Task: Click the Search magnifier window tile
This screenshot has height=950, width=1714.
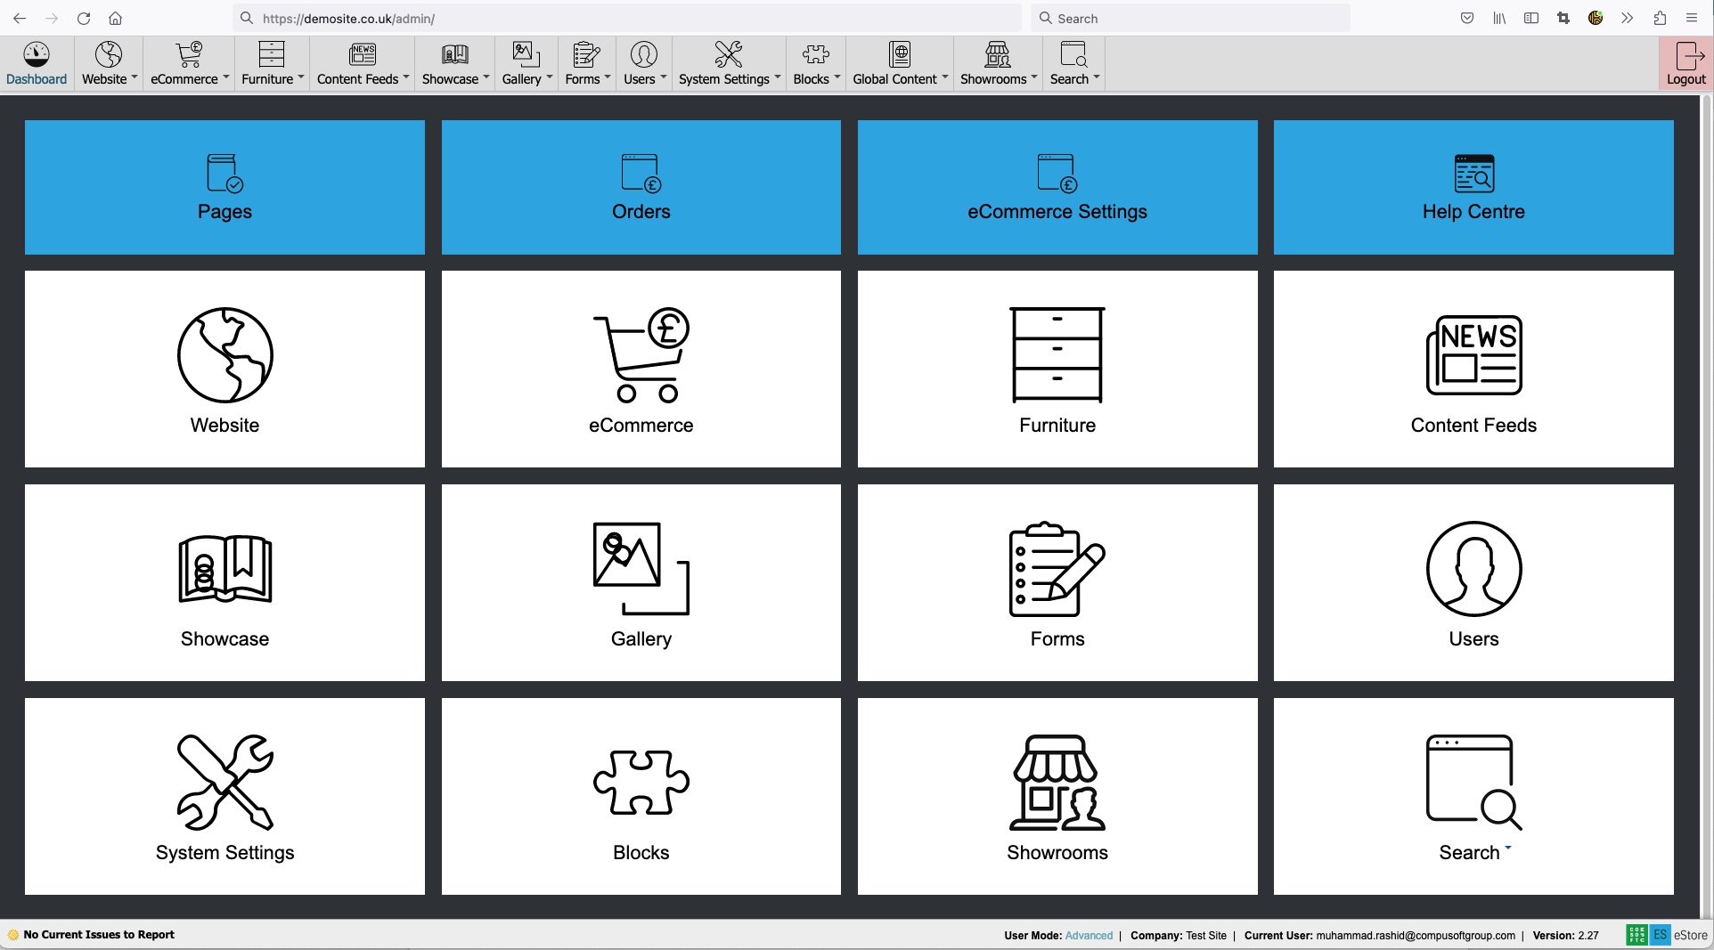Action: pyautogui.click(x=1473, y=796)
